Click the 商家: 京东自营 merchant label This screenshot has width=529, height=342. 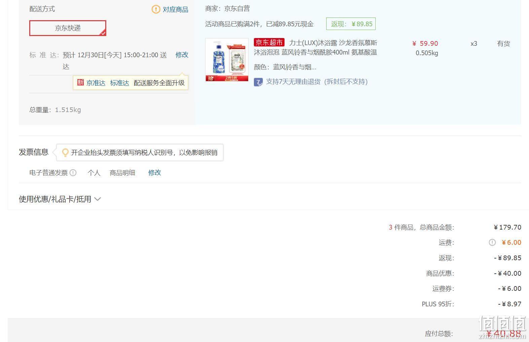[227, 9]
